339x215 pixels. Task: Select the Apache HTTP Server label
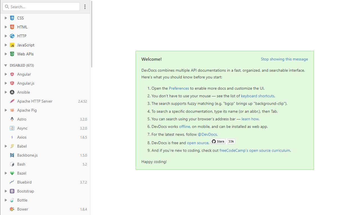pos(35,101)
